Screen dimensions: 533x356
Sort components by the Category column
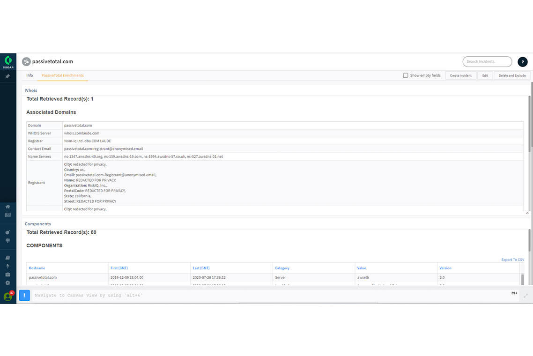pos(282,268)
